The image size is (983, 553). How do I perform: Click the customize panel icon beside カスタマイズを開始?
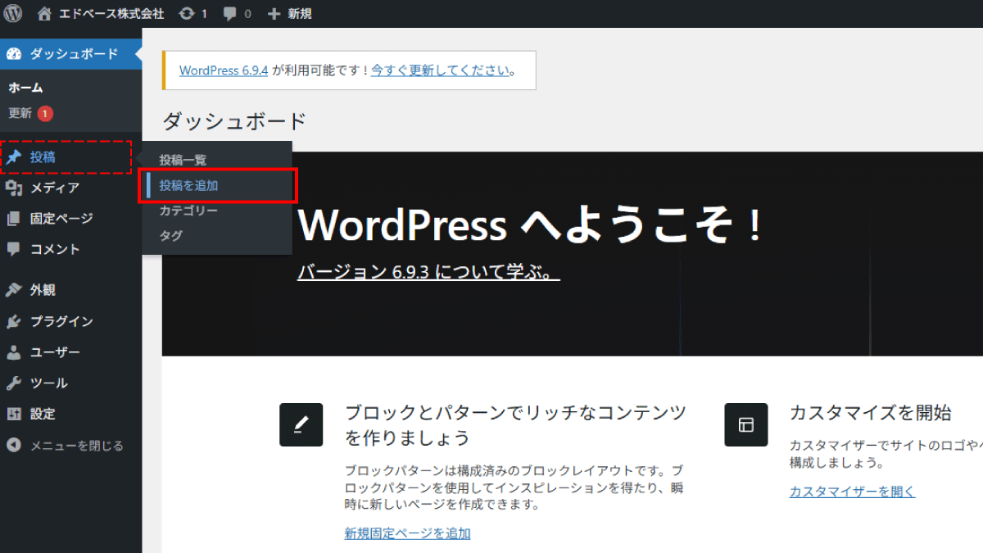tap(745, 424)
